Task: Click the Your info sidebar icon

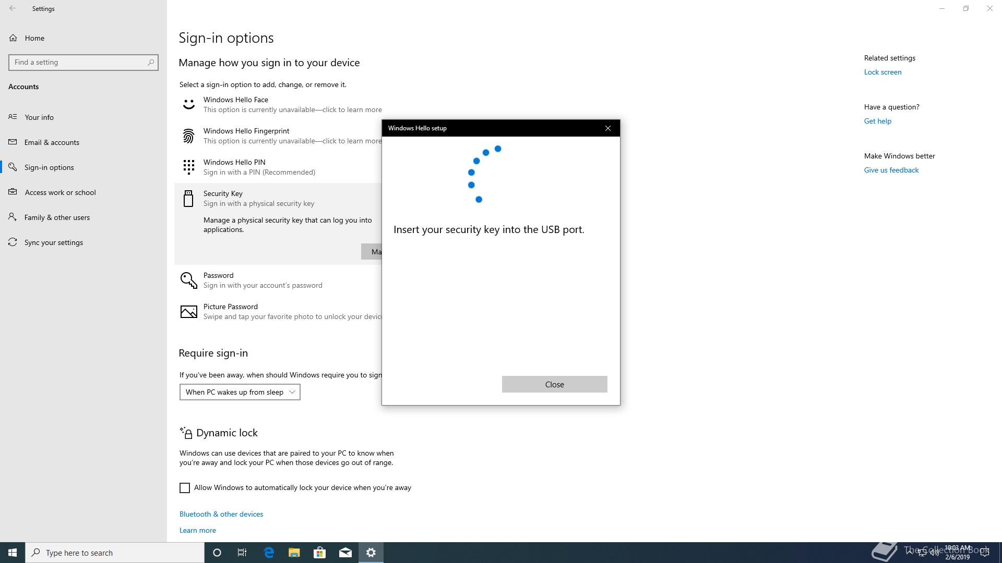Action: [13, 117]
